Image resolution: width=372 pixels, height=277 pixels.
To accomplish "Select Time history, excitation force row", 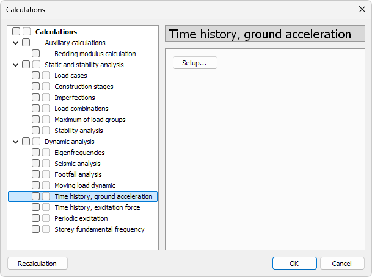I will pos(97,207).
